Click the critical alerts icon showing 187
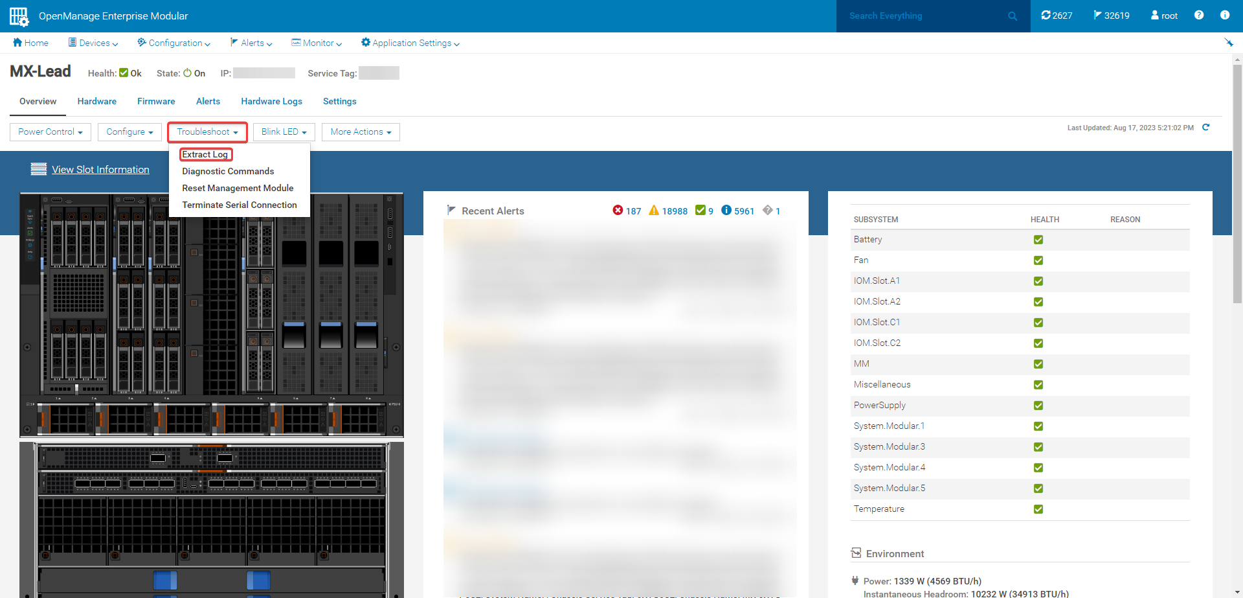Screen dimensions: 1243x598 [x=618, y=211]
